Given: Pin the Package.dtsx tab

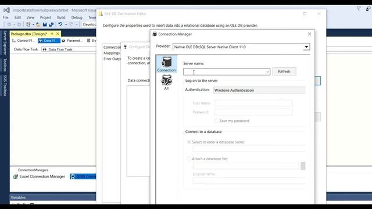Looking at the screenshot, I should coord(52,34).
